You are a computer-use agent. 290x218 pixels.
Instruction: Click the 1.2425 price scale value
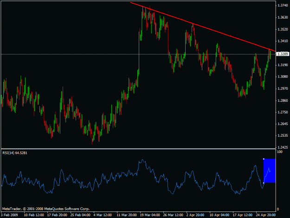pyautogui.click(x=283, y=147)
